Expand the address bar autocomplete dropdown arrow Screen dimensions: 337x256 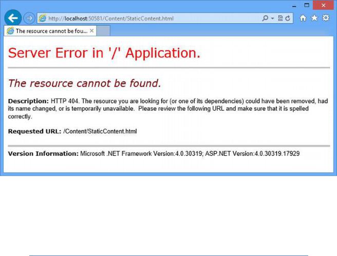[x=272, y=18]
